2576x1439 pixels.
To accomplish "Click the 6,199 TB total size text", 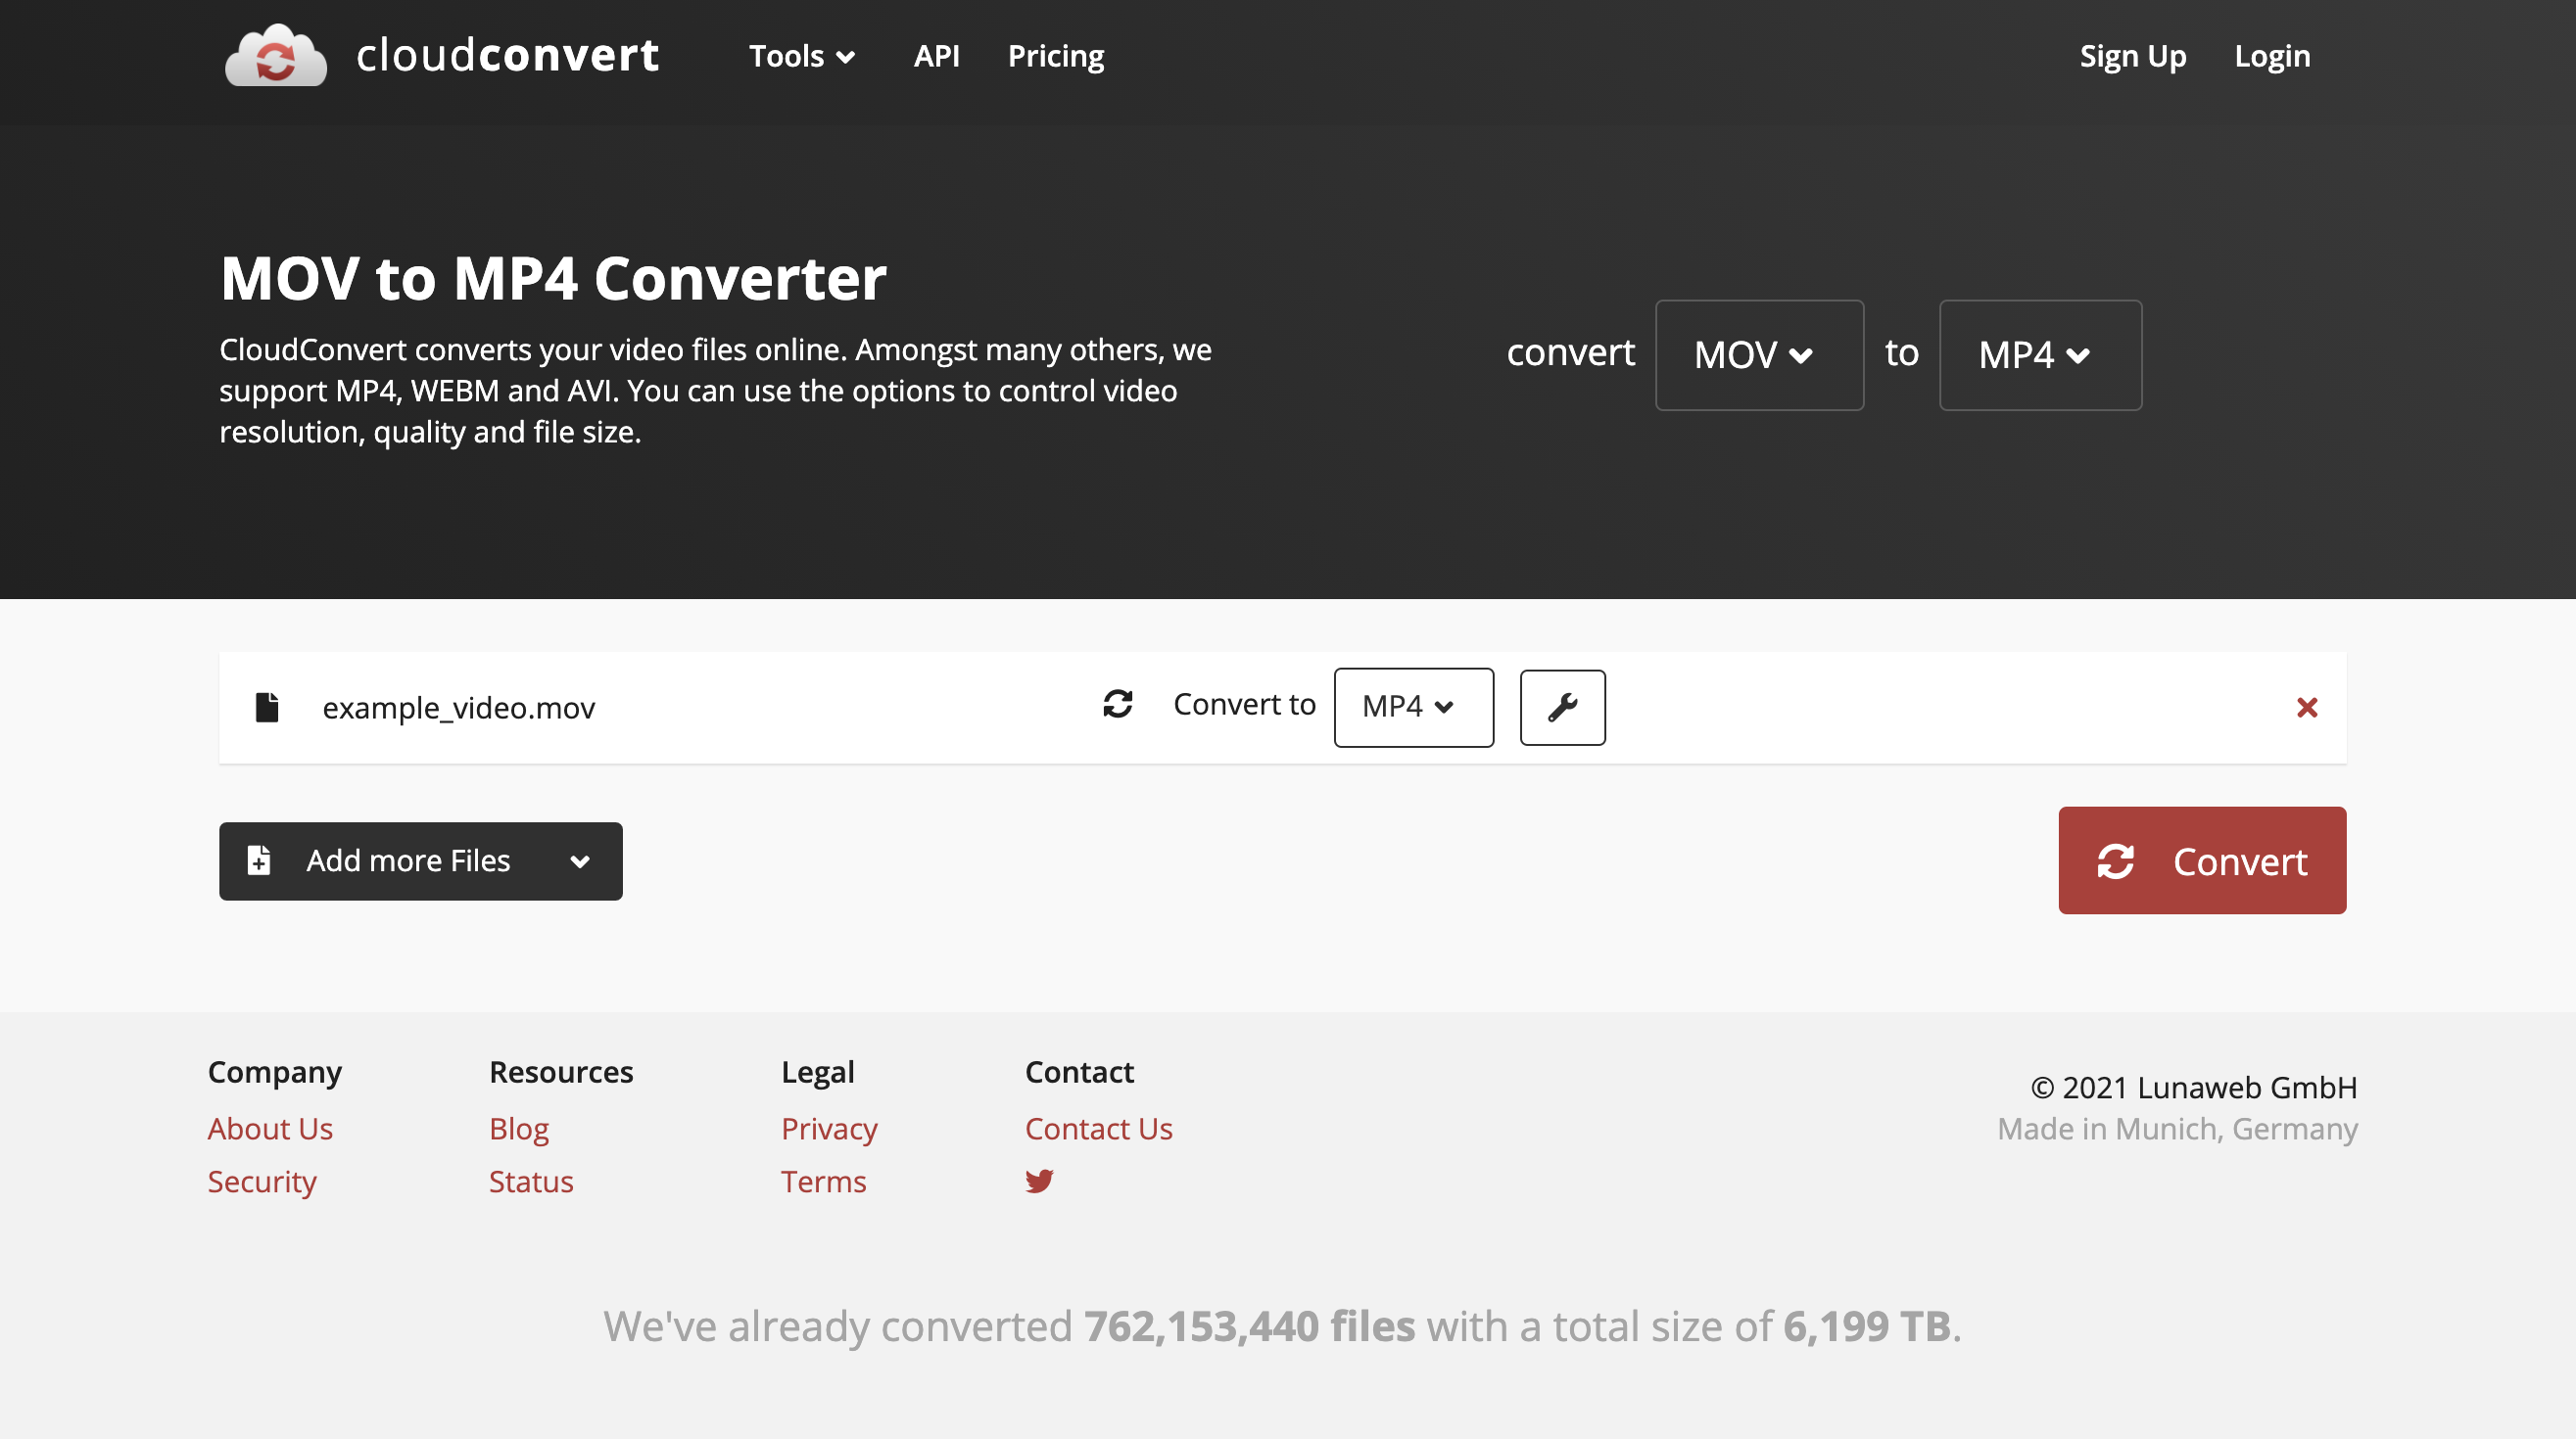I will (x=1867, y=1326).
